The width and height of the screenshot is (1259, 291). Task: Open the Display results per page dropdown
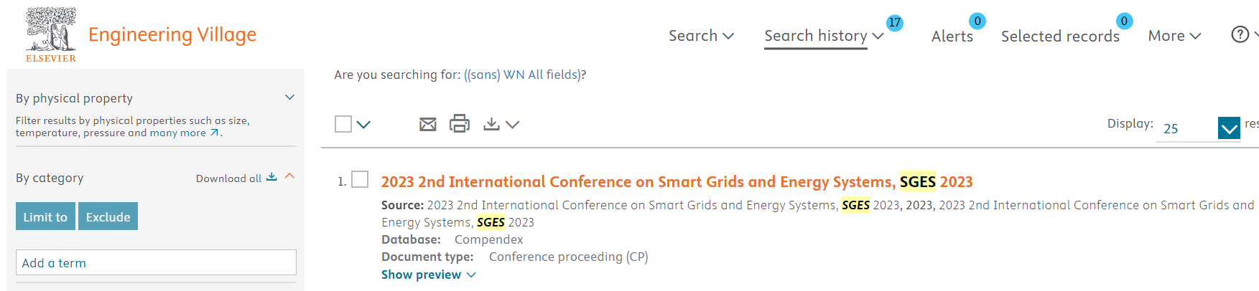click(x=1229, y=128)
